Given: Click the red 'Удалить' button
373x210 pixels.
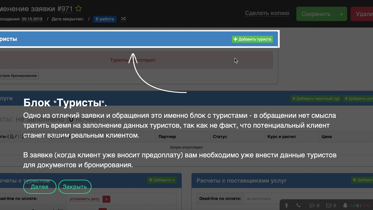Looking at the screenshot, I should 362,14.
